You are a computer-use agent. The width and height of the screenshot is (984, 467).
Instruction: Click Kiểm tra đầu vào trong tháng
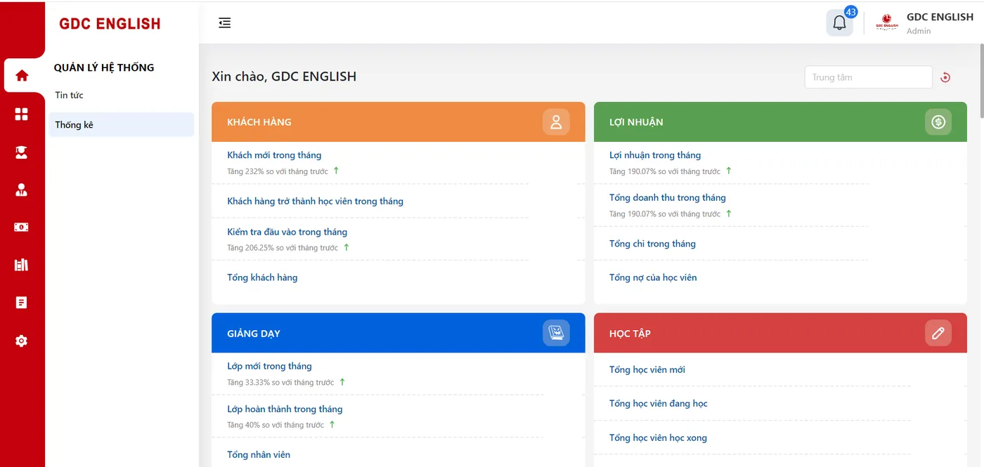click(x=287, y=232)
